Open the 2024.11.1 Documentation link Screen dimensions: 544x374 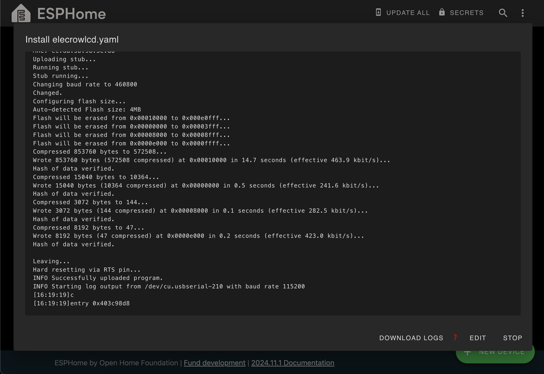(x=292, y=363)
